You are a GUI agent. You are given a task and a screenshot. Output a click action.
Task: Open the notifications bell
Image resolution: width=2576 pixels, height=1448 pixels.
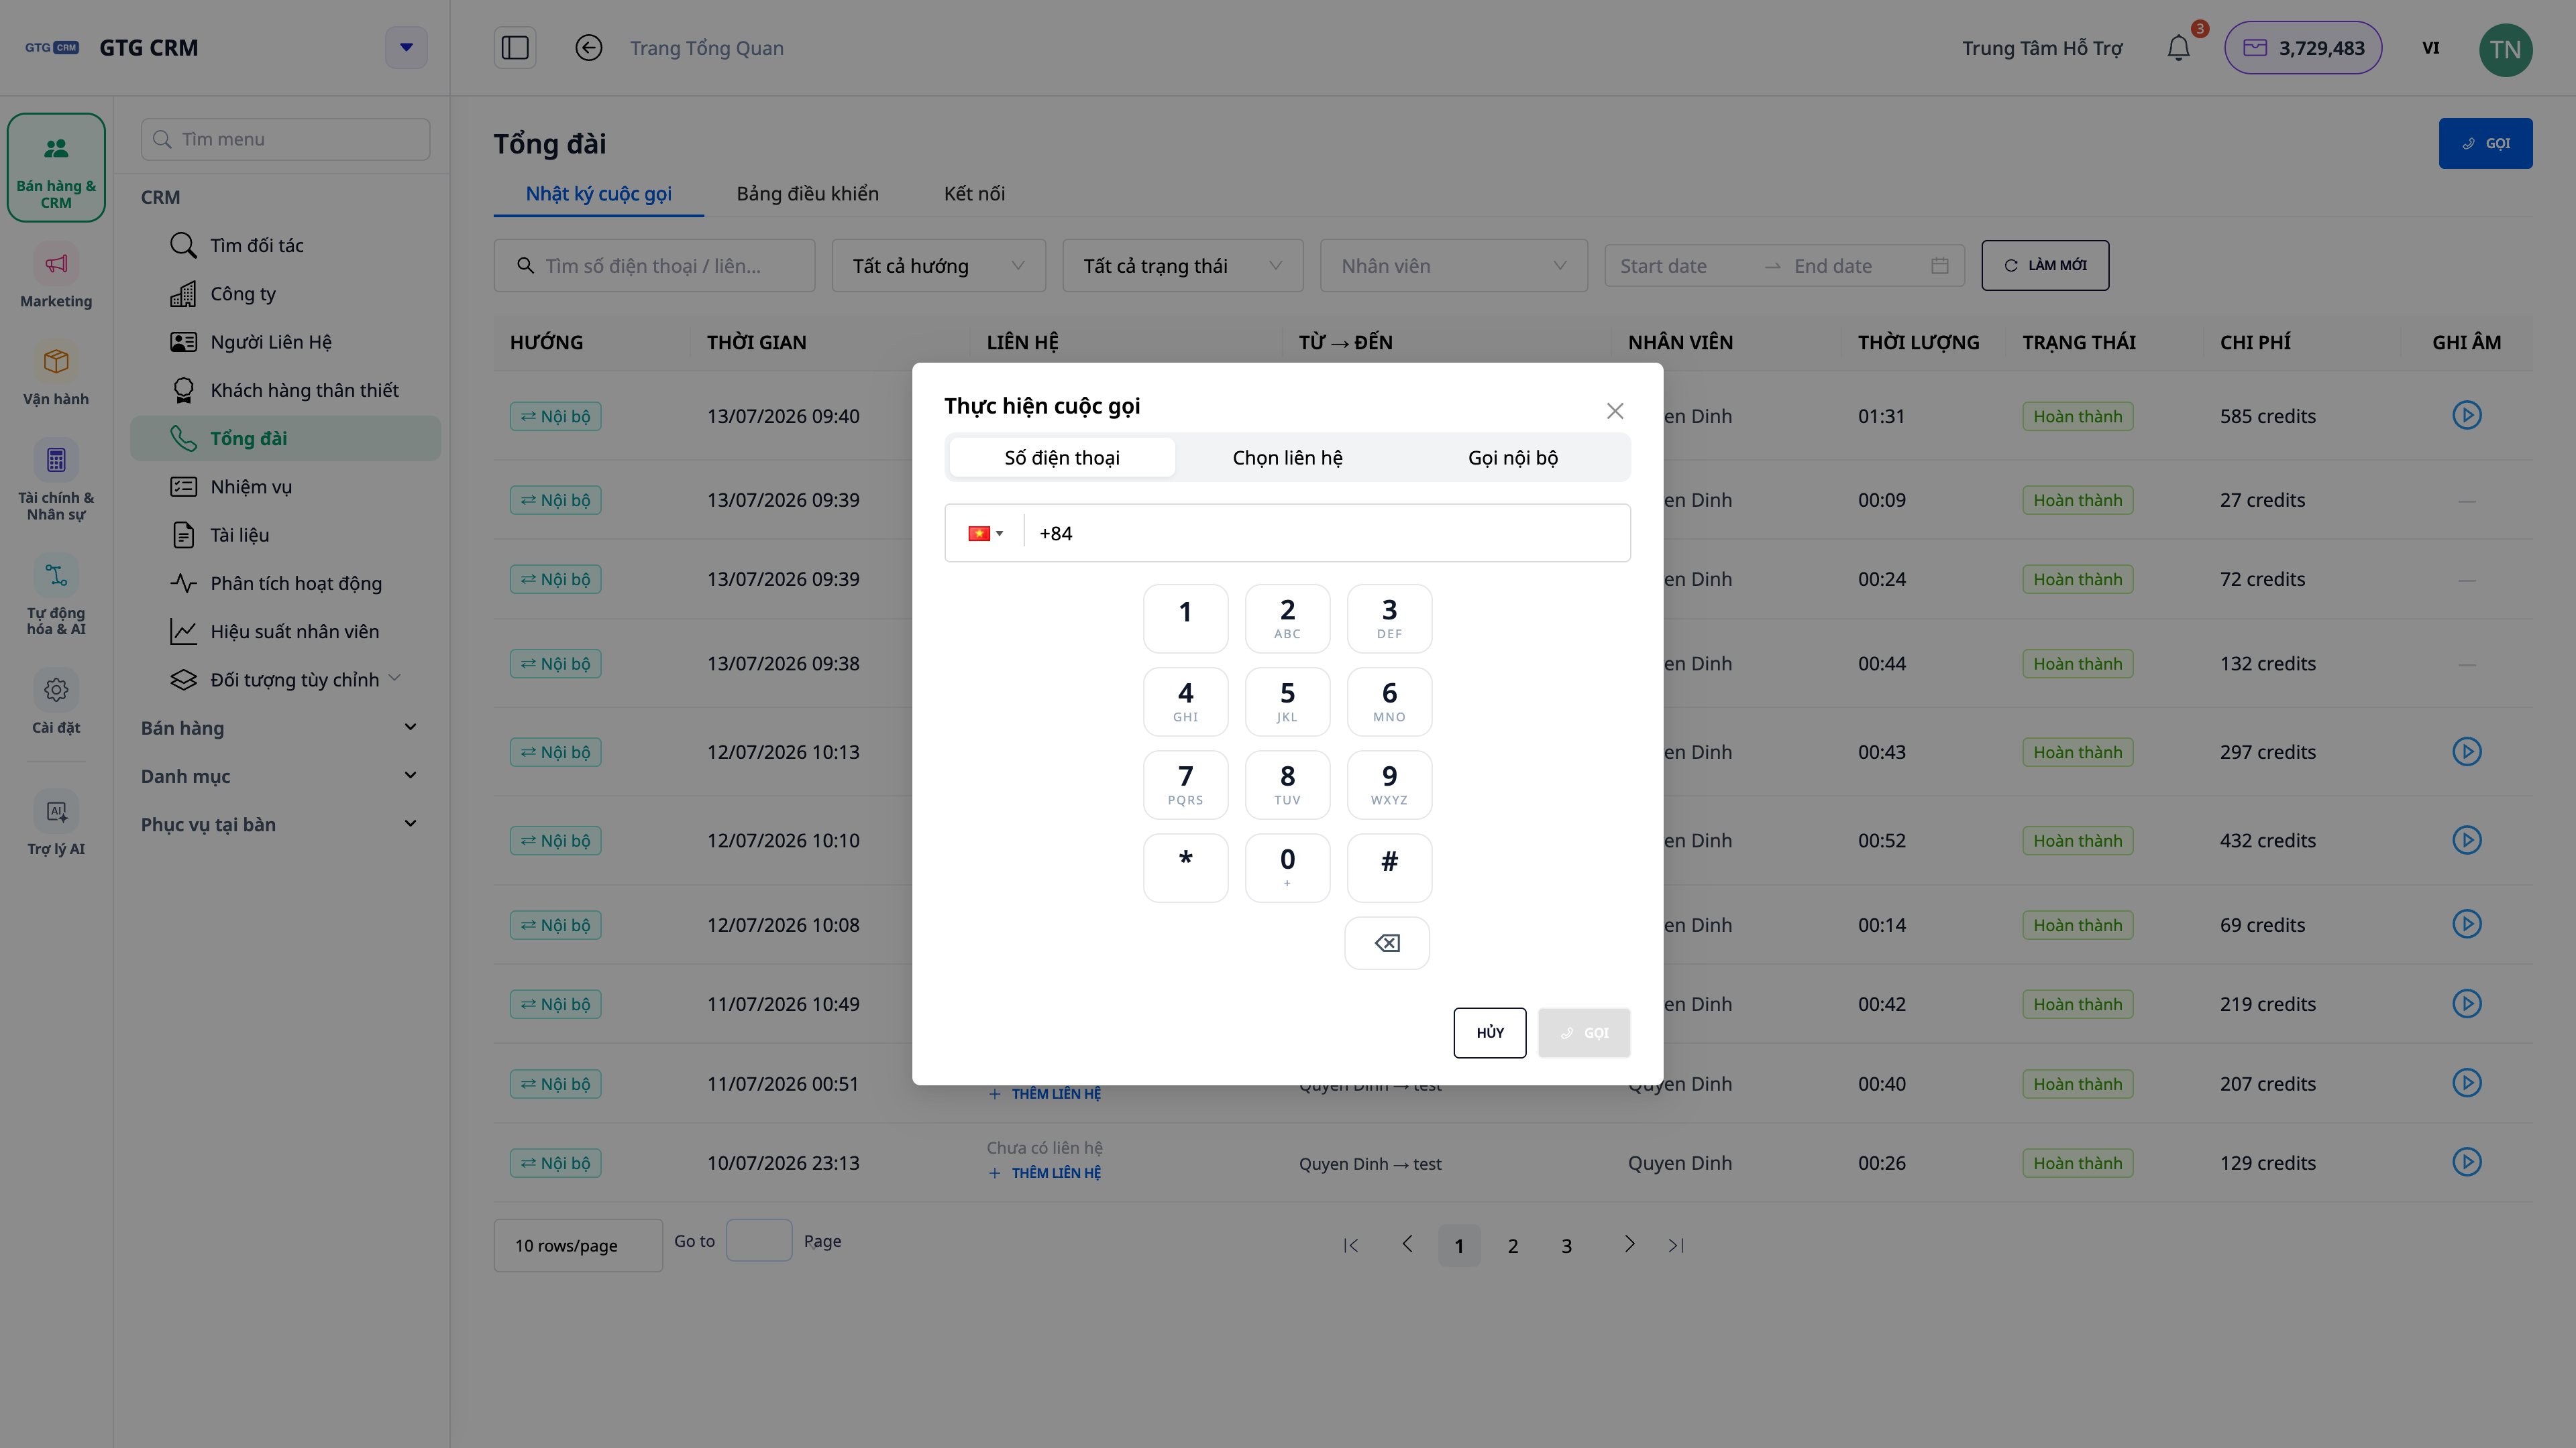[2179, 48]
